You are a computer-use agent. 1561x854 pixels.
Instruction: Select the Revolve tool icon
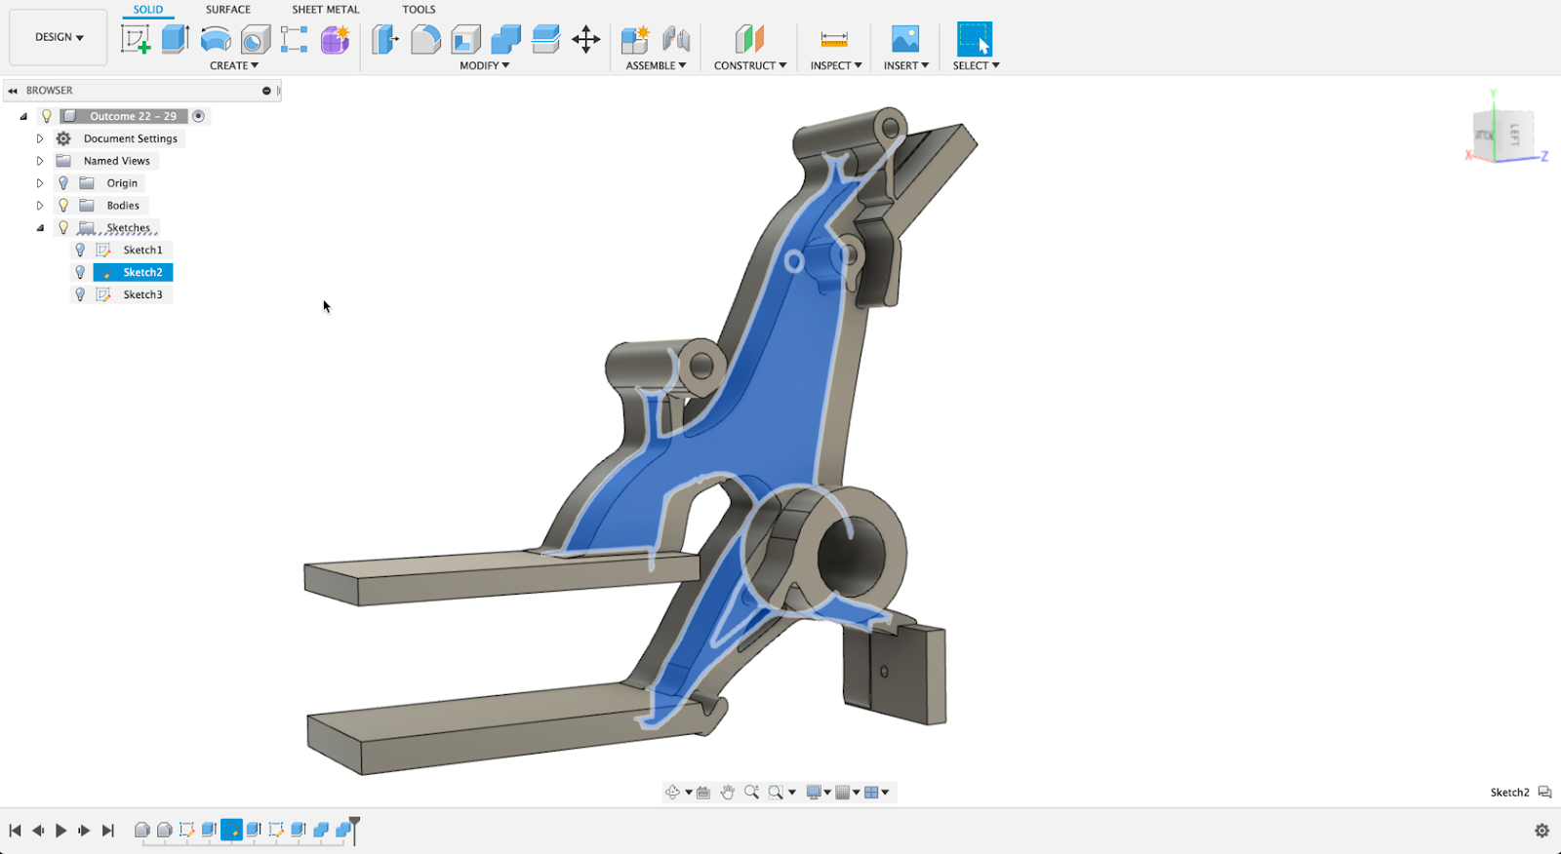tap(215, 39)
